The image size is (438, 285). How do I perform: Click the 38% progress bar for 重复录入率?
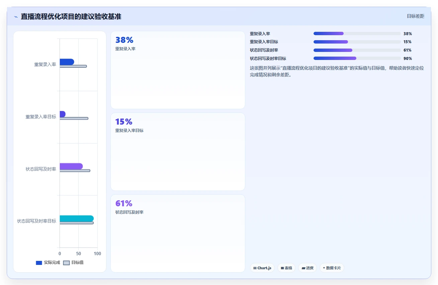coord(357,33)
